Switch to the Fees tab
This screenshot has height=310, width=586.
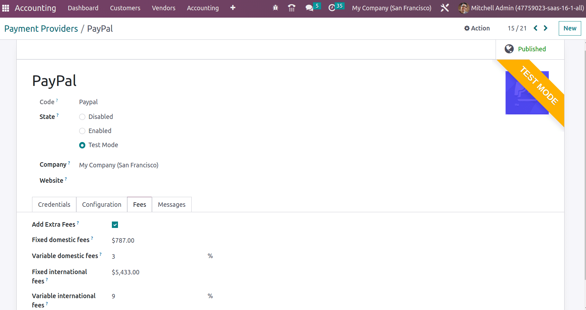pos(139,205)
